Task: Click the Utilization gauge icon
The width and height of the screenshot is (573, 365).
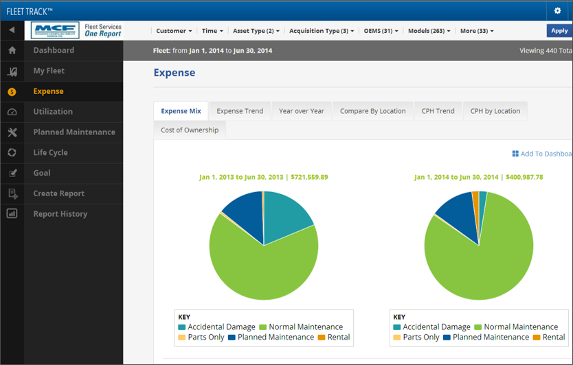Action: (x=12, y=112)
